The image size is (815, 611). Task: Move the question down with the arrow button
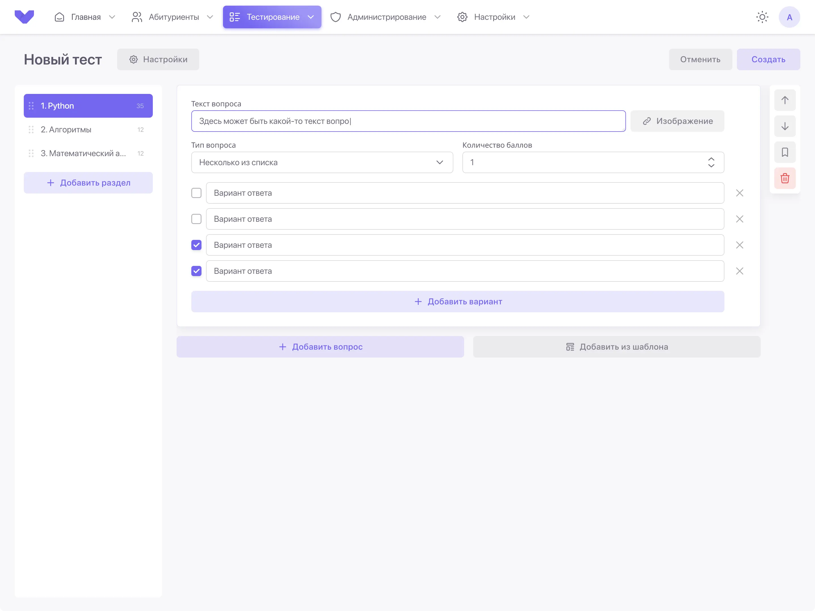point(785,126)
